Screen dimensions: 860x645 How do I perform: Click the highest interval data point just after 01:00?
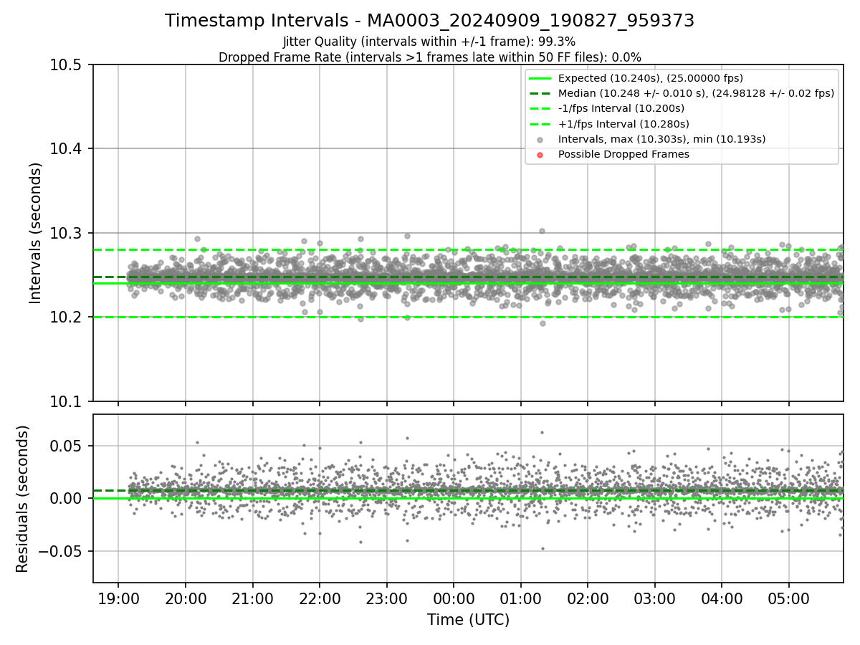(542, 231)
